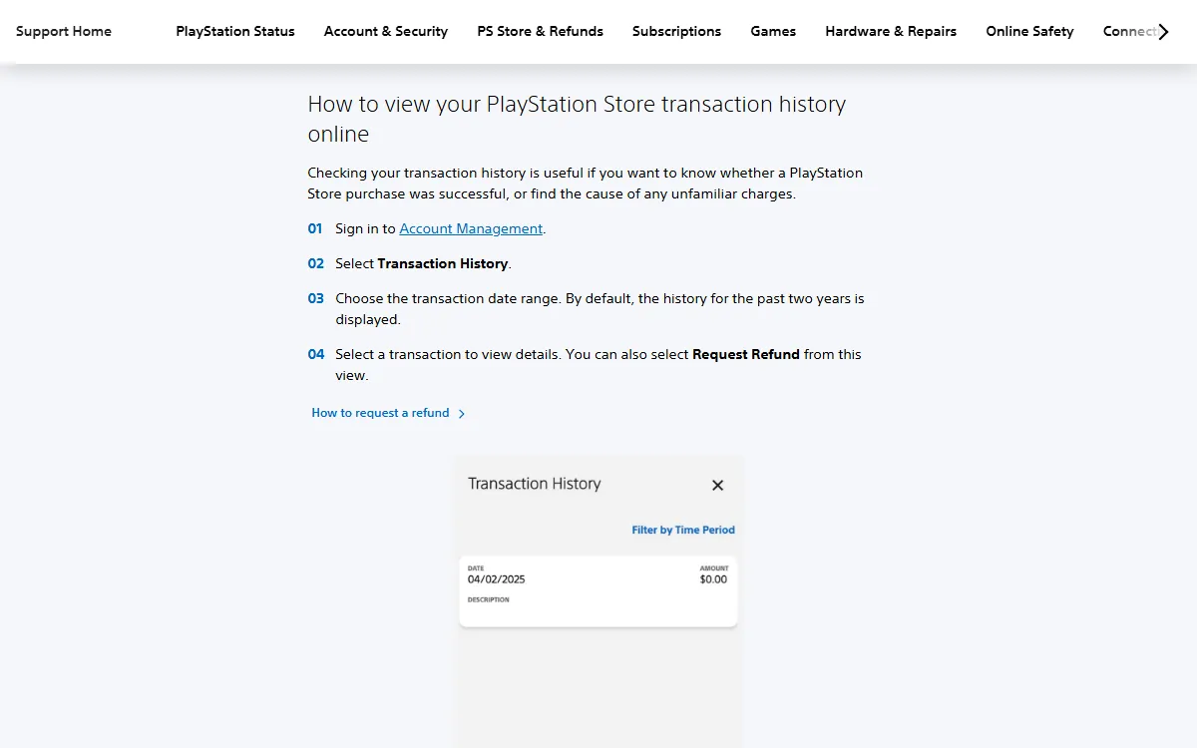Open How to request a refund link
The width and height of the screenshot is (1197, 748).
(x=380, y=413)
